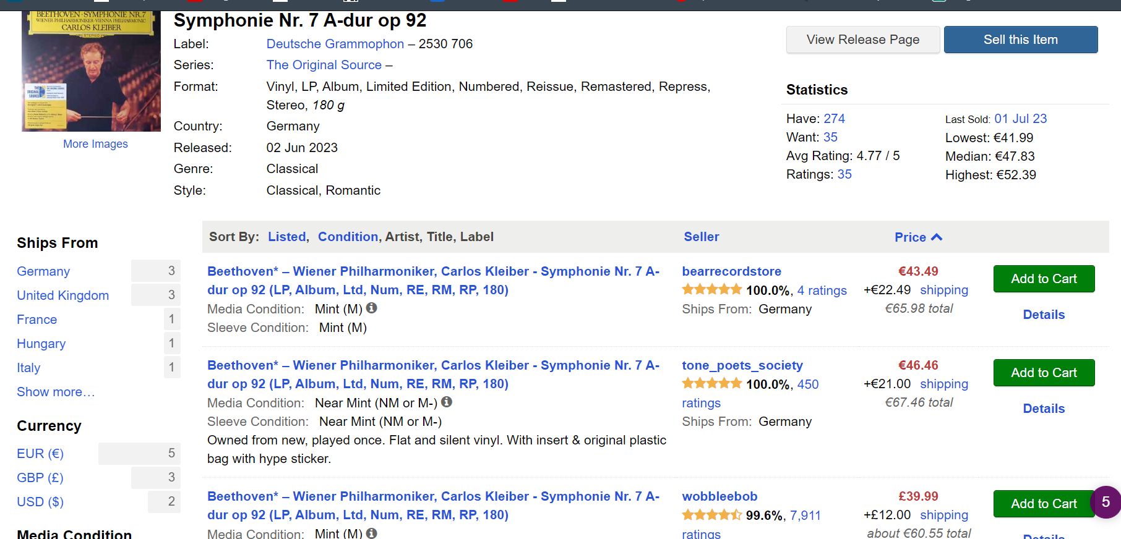Open More Images link under cover

tap(95, 144)
